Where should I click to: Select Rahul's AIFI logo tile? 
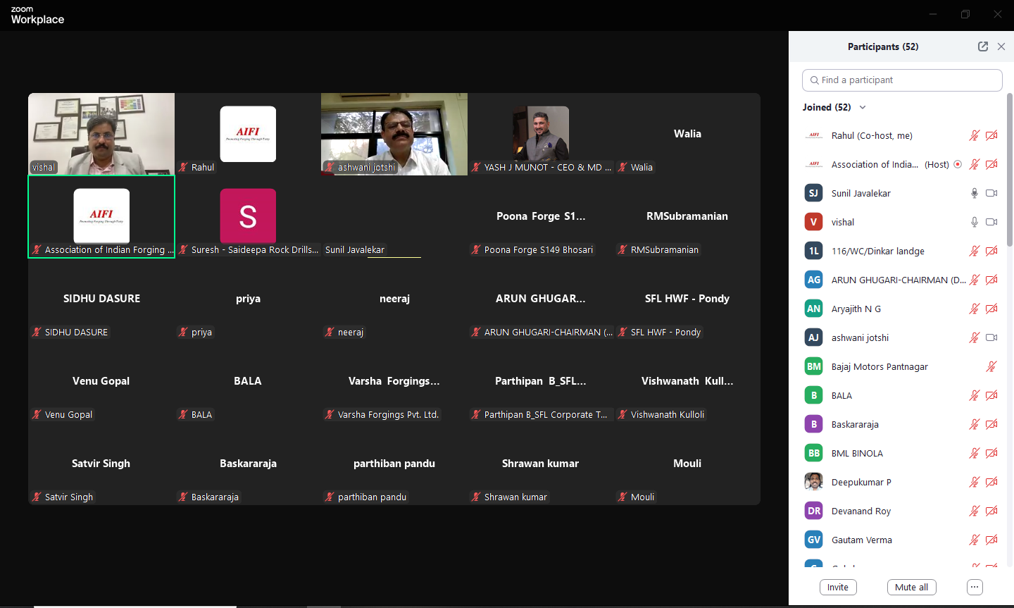pos(248,134)
